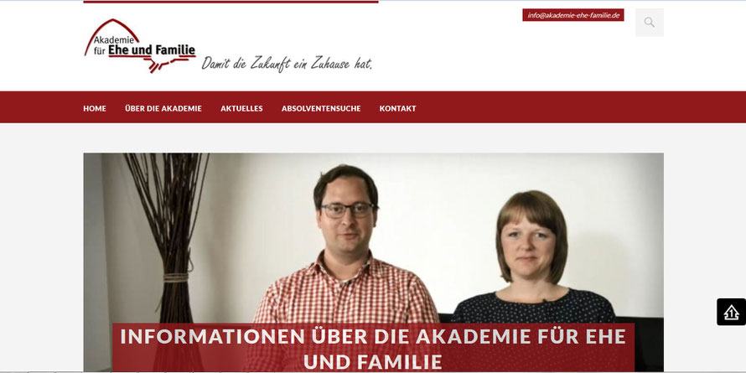Navigate to KONTAKT
Viewport: 746px width, 373px height.
[x=398, y=108]
